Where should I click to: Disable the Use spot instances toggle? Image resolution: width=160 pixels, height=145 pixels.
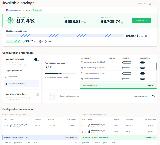pyautogui.click(x=37, y=59)
